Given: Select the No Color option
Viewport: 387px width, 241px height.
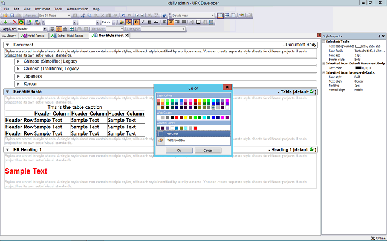Looking at the screenshot, I should pos(173,134).
